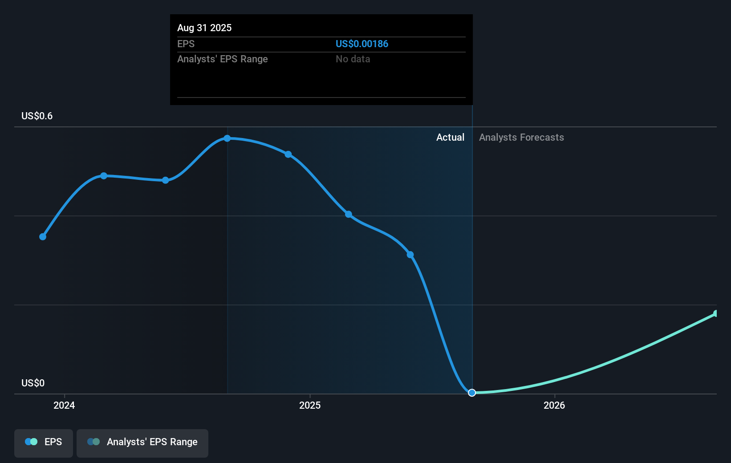This screenshot has width=731, height=463.
Task: Select the EPS data point just before 2025
Action: (288, 154)
